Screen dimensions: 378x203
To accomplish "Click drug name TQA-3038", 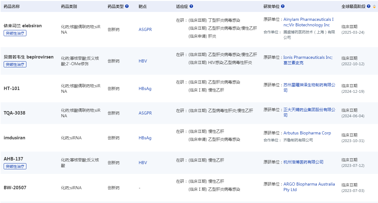I will tap(14, 113).
